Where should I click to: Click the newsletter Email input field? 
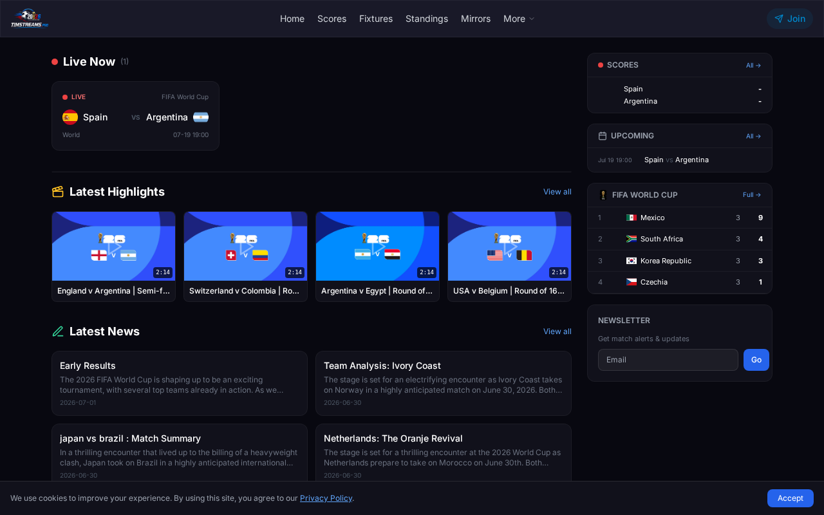point(668,360)
